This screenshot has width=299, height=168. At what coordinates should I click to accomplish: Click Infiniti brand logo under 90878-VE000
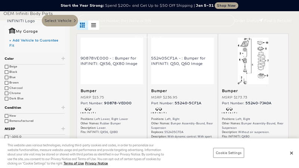point(88,111)
